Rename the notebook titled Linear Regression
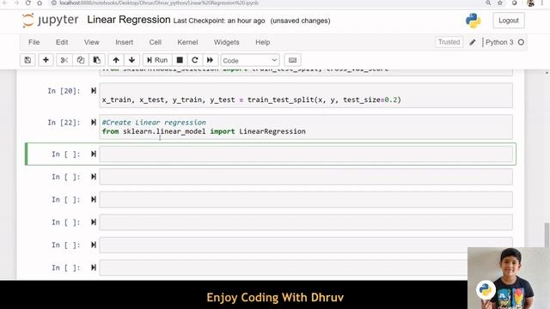The width and height of the screenshot is (550, 309). [129, 20]
